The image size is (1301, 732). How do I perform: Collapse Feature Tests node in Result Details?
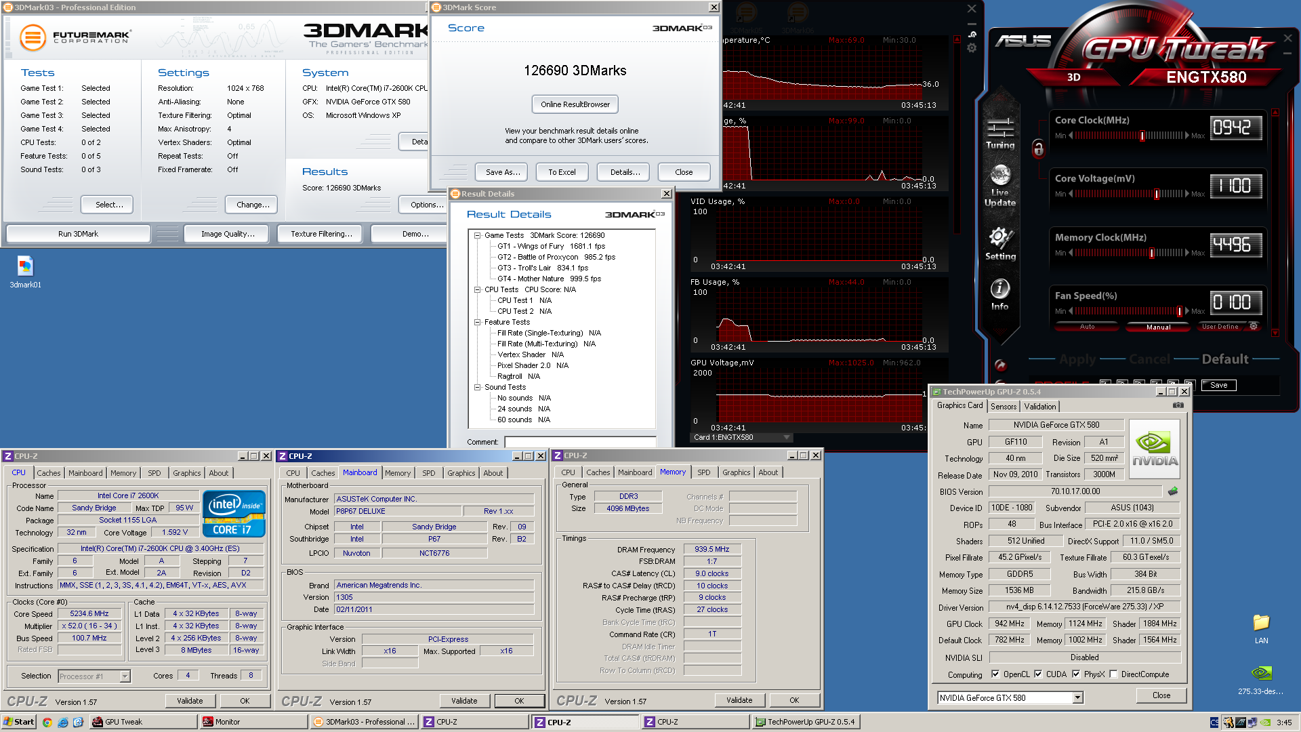click(x=477, y=323)
